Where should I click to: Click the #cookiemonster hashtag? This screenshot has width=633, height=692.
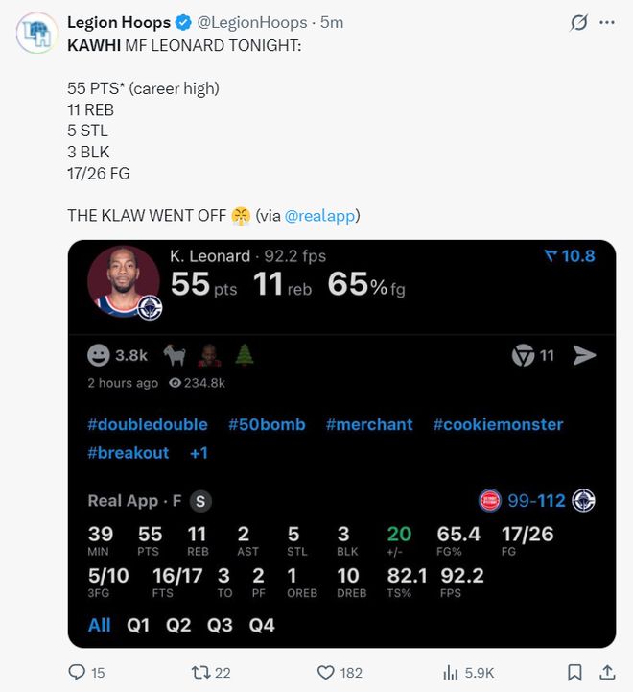click(498, 424)
